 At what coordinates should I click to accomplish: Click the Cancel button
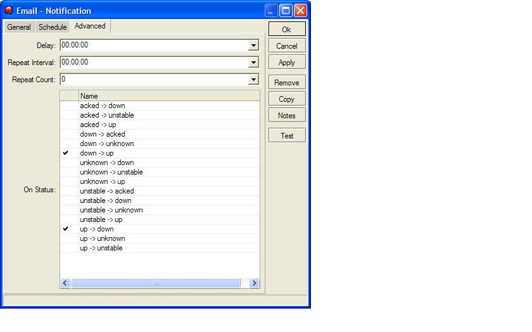coord(287,46)
